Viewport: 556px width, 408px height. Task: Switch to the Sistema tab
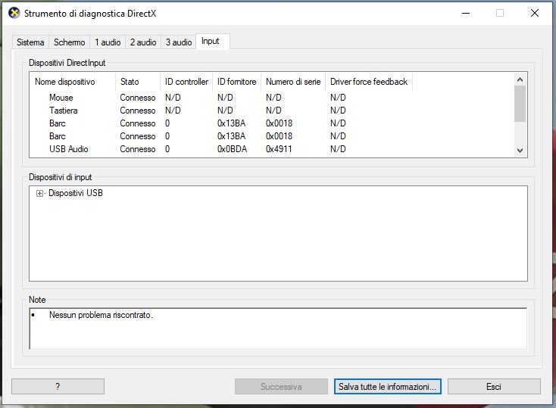coord(30,42)
